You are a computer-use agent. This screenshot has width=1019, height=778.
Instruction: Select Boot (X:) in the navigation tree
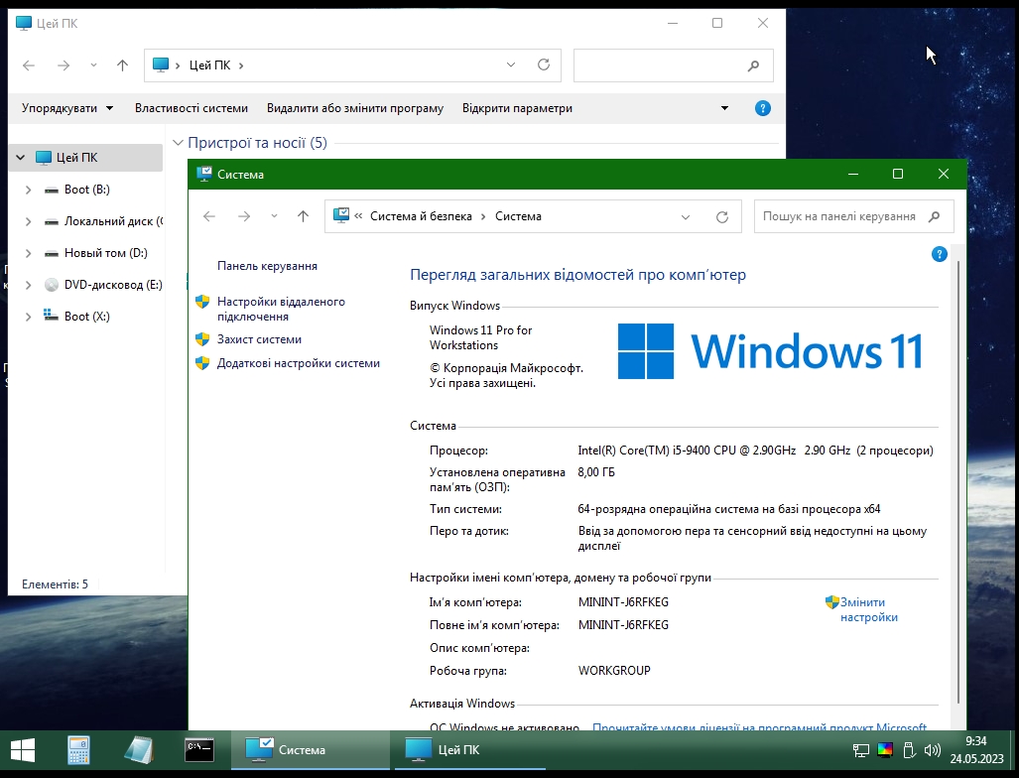(x=87, y=318)
